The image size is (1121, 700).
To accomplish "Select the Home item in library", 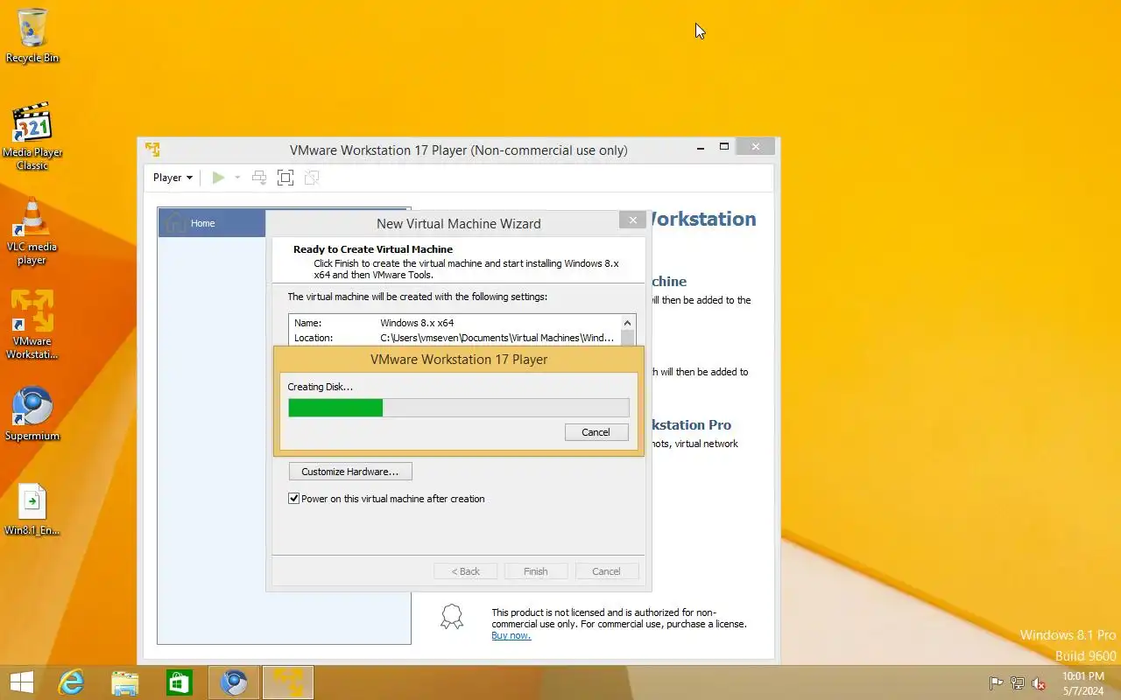I will point(212,223).
